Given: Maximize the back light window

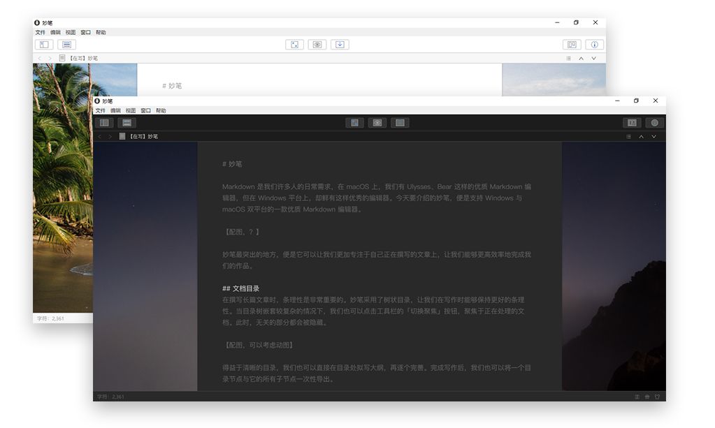Looking at the screenshot, I should (576, 22).
